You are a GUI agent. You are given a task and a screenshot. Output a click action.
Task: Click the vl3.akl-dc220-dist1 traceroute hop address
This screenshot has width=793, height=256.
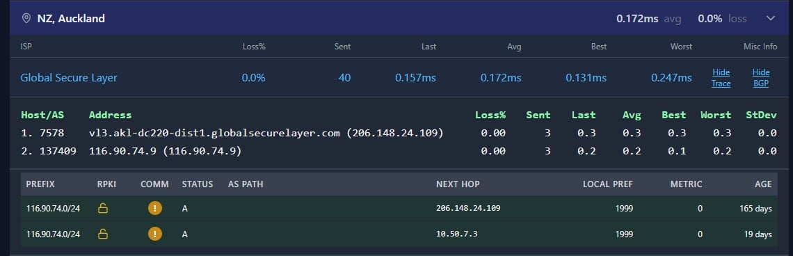[x=266, y=133]
